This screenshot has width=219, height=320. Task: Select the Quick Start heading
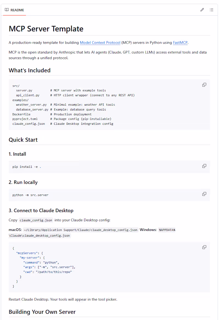pyautogui.click(x=23, y=140)
